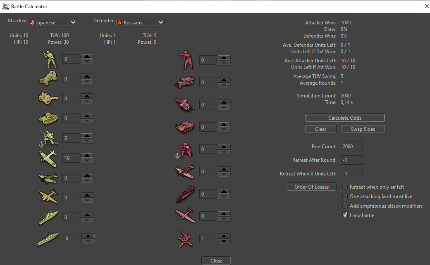The width and height of the screenshot is (430, 265).
Task: Click the Russian anti-aircraft gun icon
Action: point(185,238)
